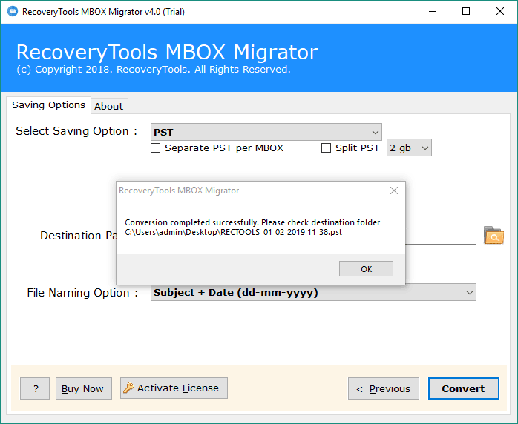Click the ? help button

coord(35,388)
